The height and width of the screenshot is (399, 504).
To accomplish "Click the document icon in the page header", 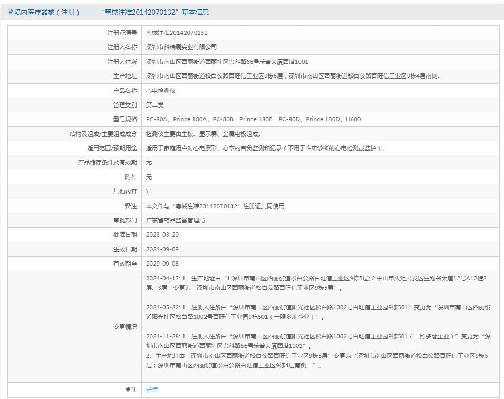I will 11,12.
